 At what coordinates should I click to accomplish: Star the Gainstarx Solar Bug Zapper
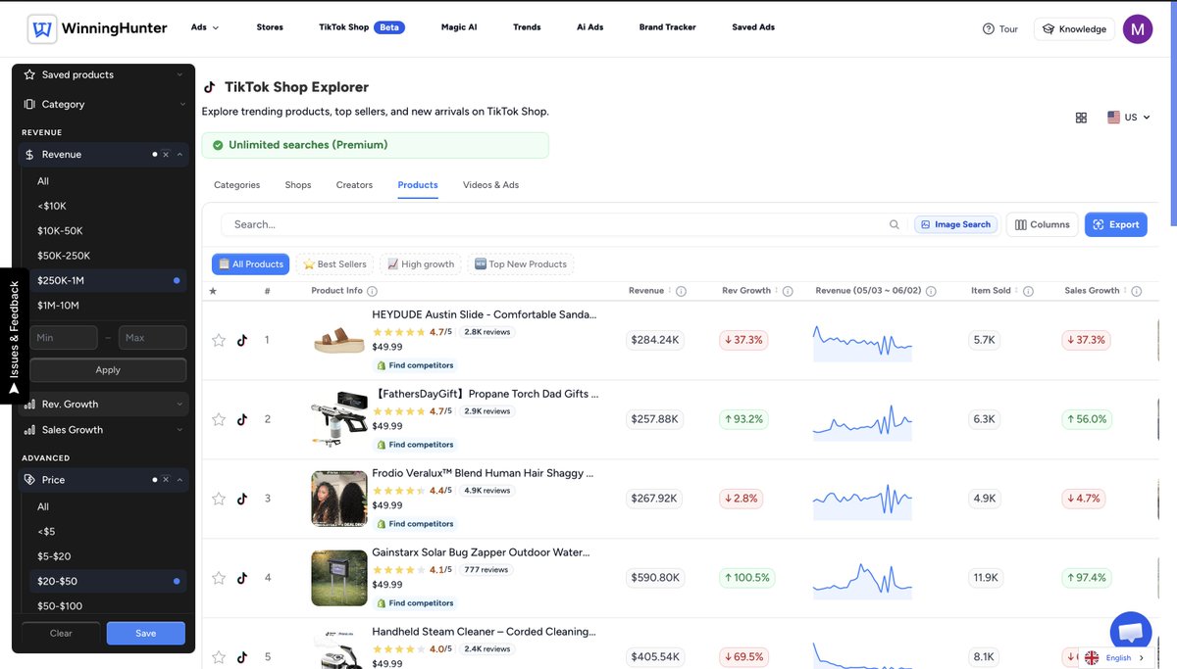(219, 578)
